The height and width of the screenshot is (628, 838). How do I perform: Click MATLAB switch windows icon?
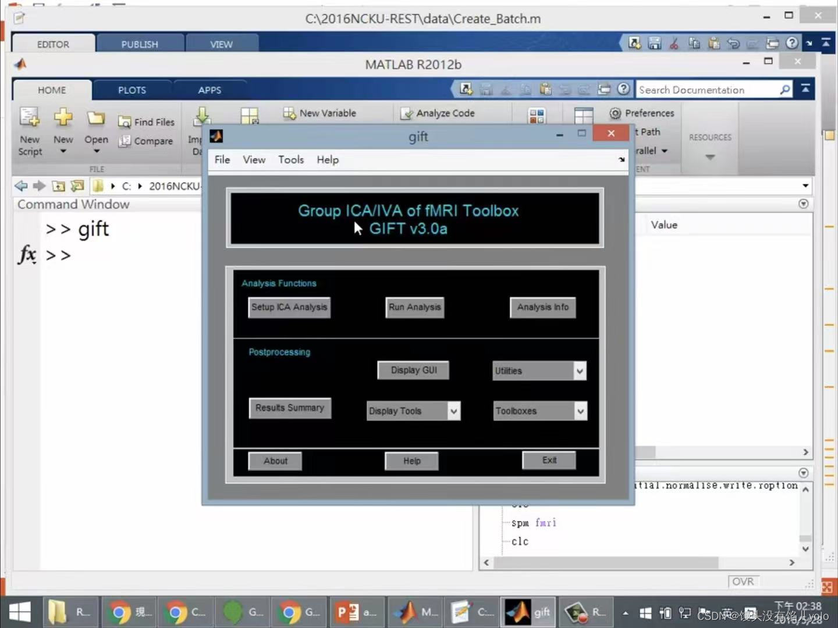click(x=604, y=89)
